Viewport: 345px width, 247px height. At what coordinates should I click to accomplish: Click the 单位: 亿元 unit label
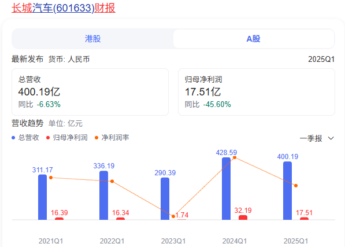[65, 124]
